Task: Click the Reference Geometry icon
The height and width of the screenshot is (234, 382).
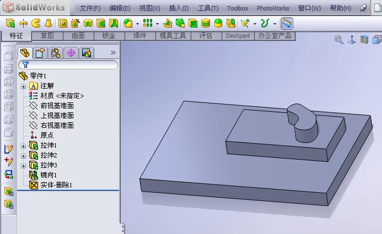Action: click(245, 23)
